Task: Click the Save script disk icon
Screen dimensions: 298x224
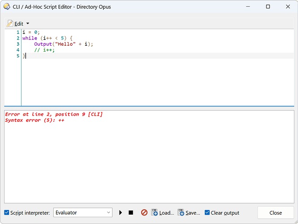Action: [x=181, y=213]
